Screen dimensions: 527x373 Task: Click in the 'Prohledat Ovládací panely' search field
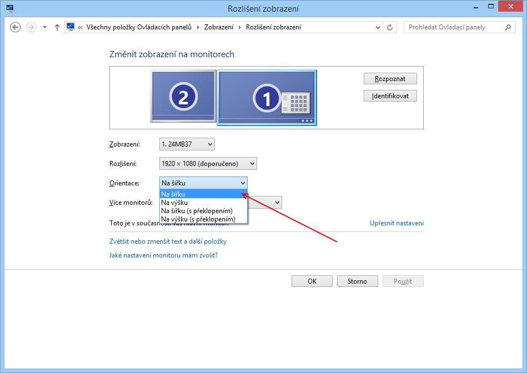[453, 27]
